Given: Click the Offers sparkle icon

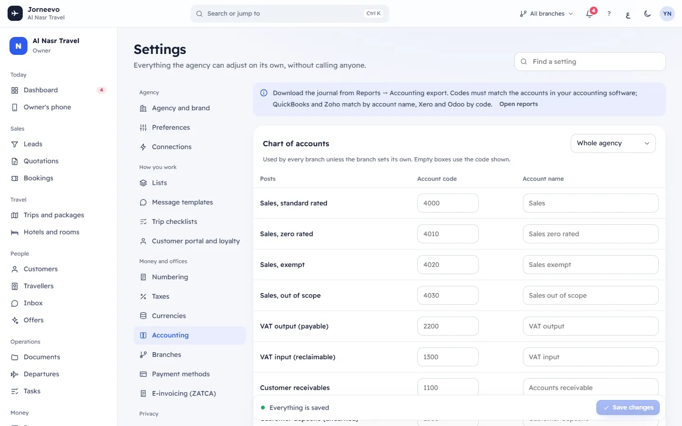Looking at the screenshot, I should tap(15, 320).
